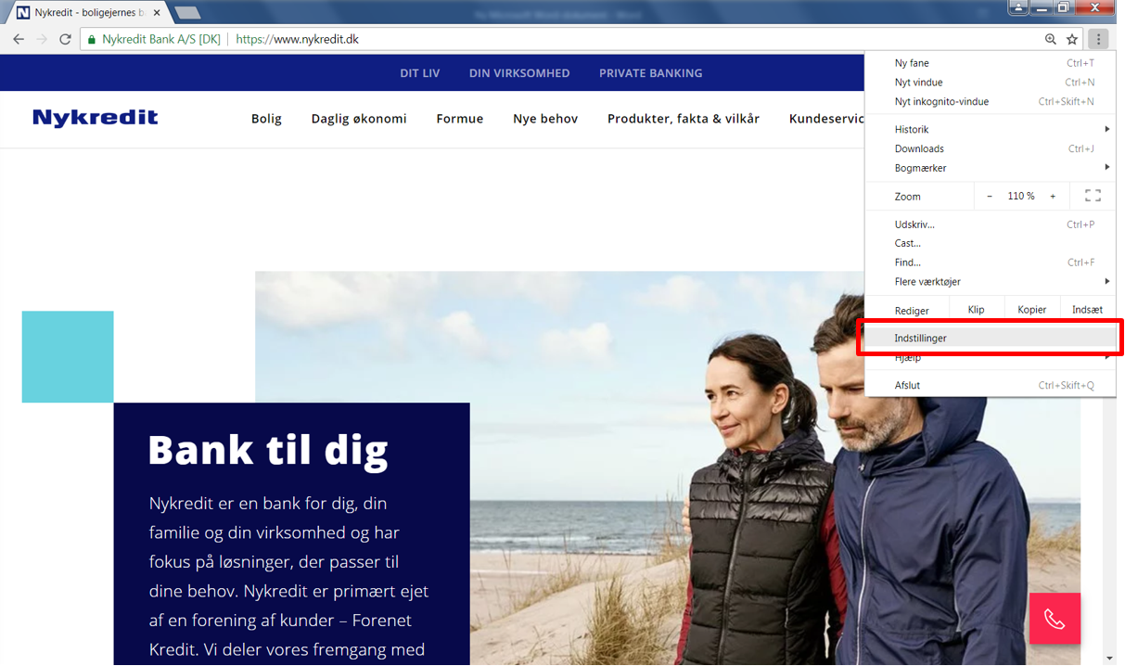The image size is (1125, 666).
Task: Click the Nykredit Bank A/S [DK] certificate label
Action: [161, 40]
